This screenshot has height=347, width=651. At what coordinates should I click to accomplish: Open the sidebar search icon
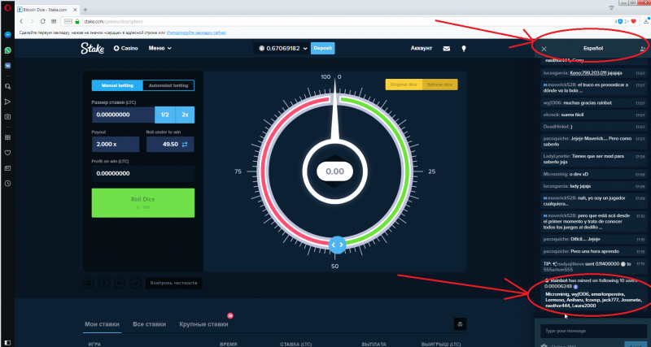7,86
